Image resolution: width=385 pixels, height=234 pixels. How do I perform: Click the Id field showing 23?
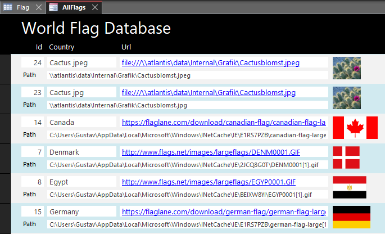click(33, 92)
